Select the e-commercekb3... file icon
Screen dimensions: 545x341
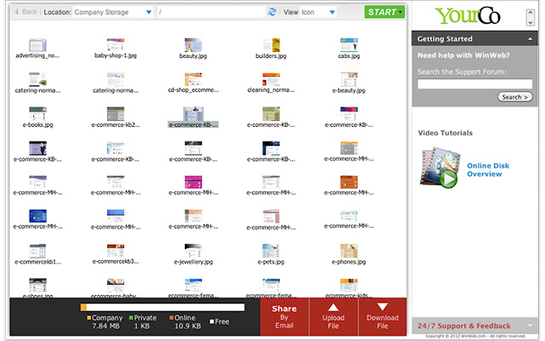coord(116,251)
